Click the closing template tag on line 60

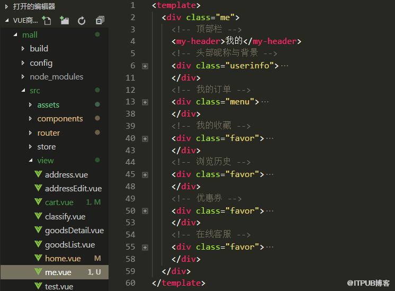(178, 283)
